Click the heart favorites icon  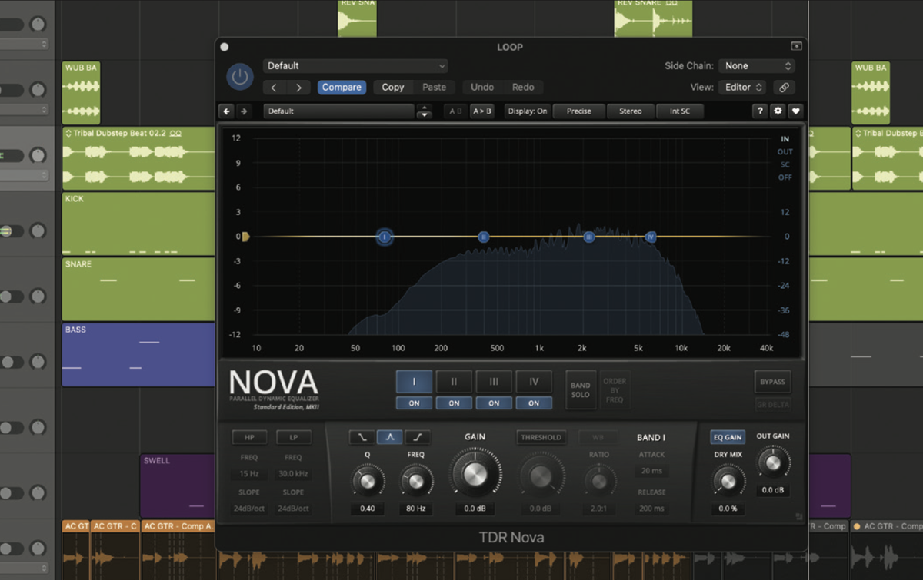796,111
